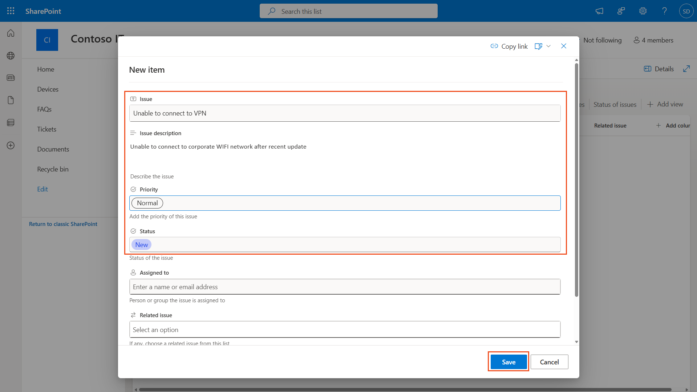Select the Home icon in the left rail
Viewport: 697px width, 392px height.
click(11, 33)
